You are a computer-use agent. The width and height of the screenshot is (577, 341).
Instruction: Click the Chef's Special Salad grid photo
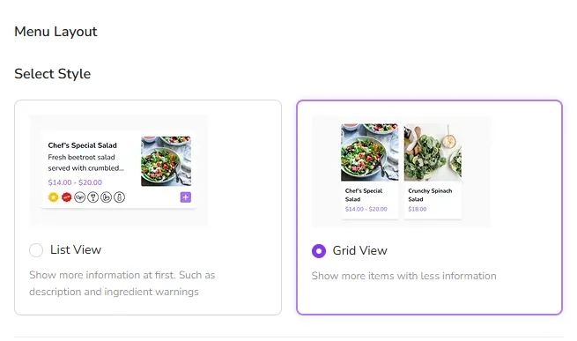(369, 152)
